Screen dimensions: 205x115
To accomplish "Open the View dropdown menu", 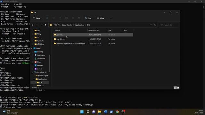I will pos(101,18).
